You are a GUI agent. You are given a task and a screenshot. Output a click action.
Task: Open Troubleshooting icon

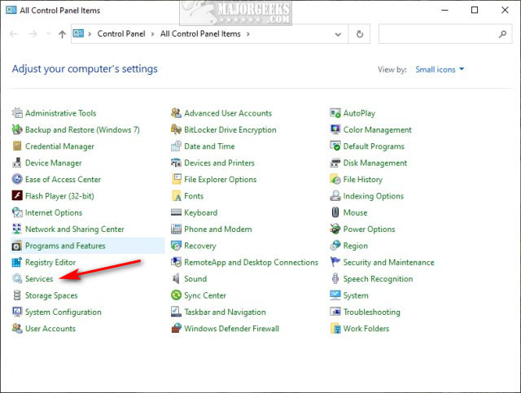pos(335,312)
